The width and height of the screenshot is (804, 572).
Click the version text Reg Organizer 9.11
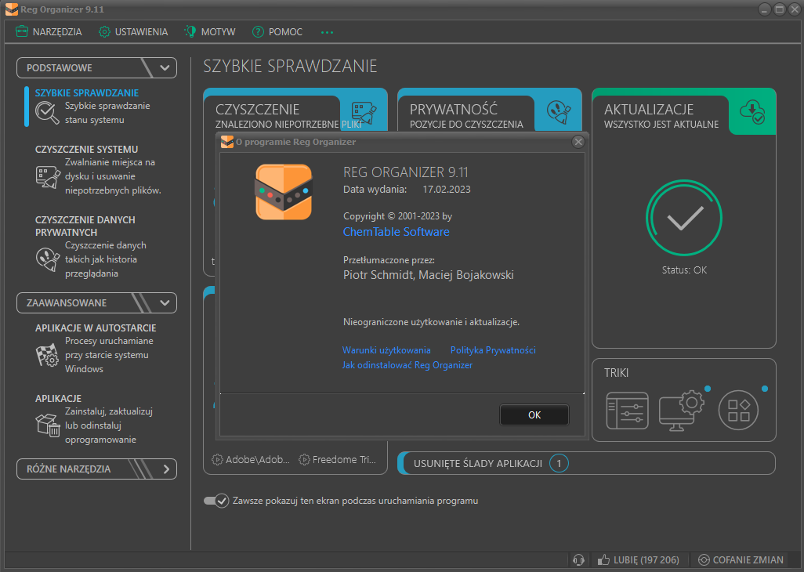[x=406, y=172]
